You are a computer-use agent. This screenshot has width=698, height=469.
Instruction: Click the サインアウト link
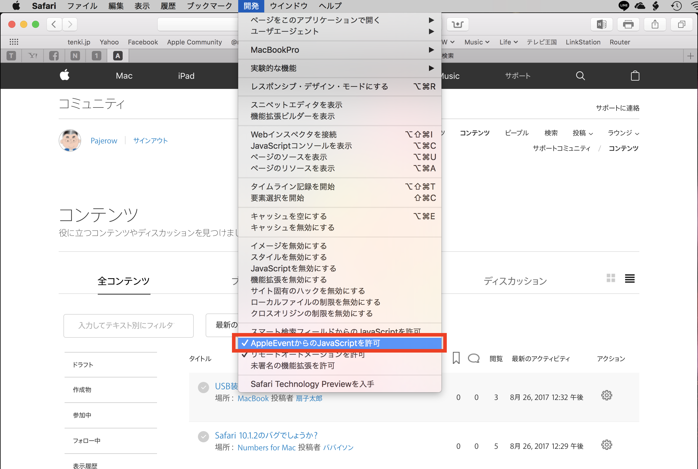tap(150, 140)
